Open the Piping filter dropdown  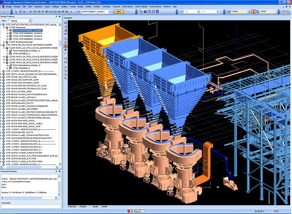[x=30, y=21]
